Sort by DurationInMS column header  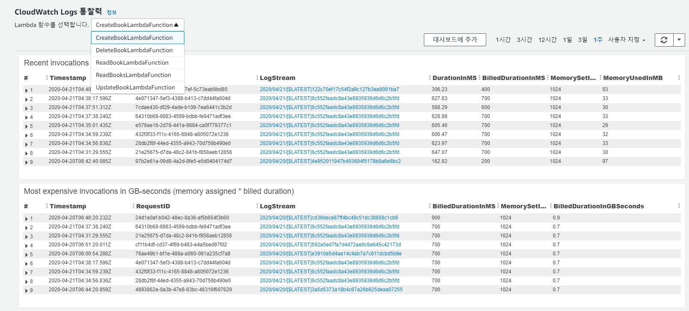[454, 78]
